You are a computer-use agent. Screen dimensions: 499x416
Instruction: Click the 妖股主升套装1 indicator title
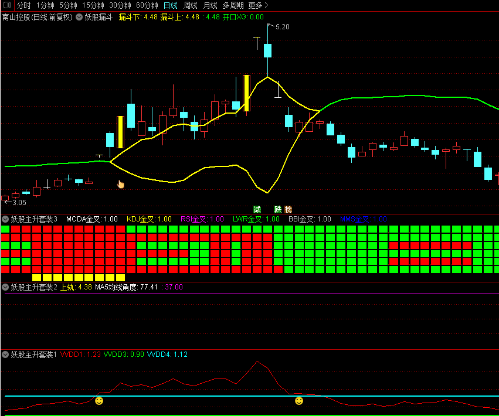pyautogui.click(x=33, y=354)
